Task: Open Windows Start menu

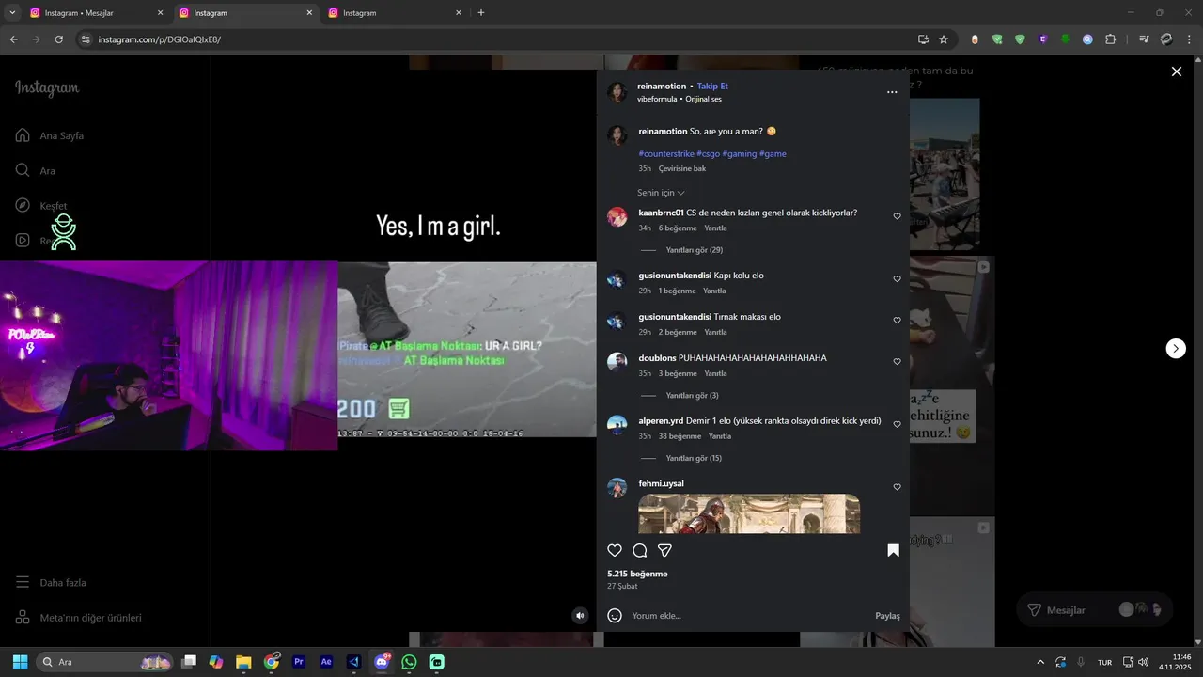Action: pos(20,662)
